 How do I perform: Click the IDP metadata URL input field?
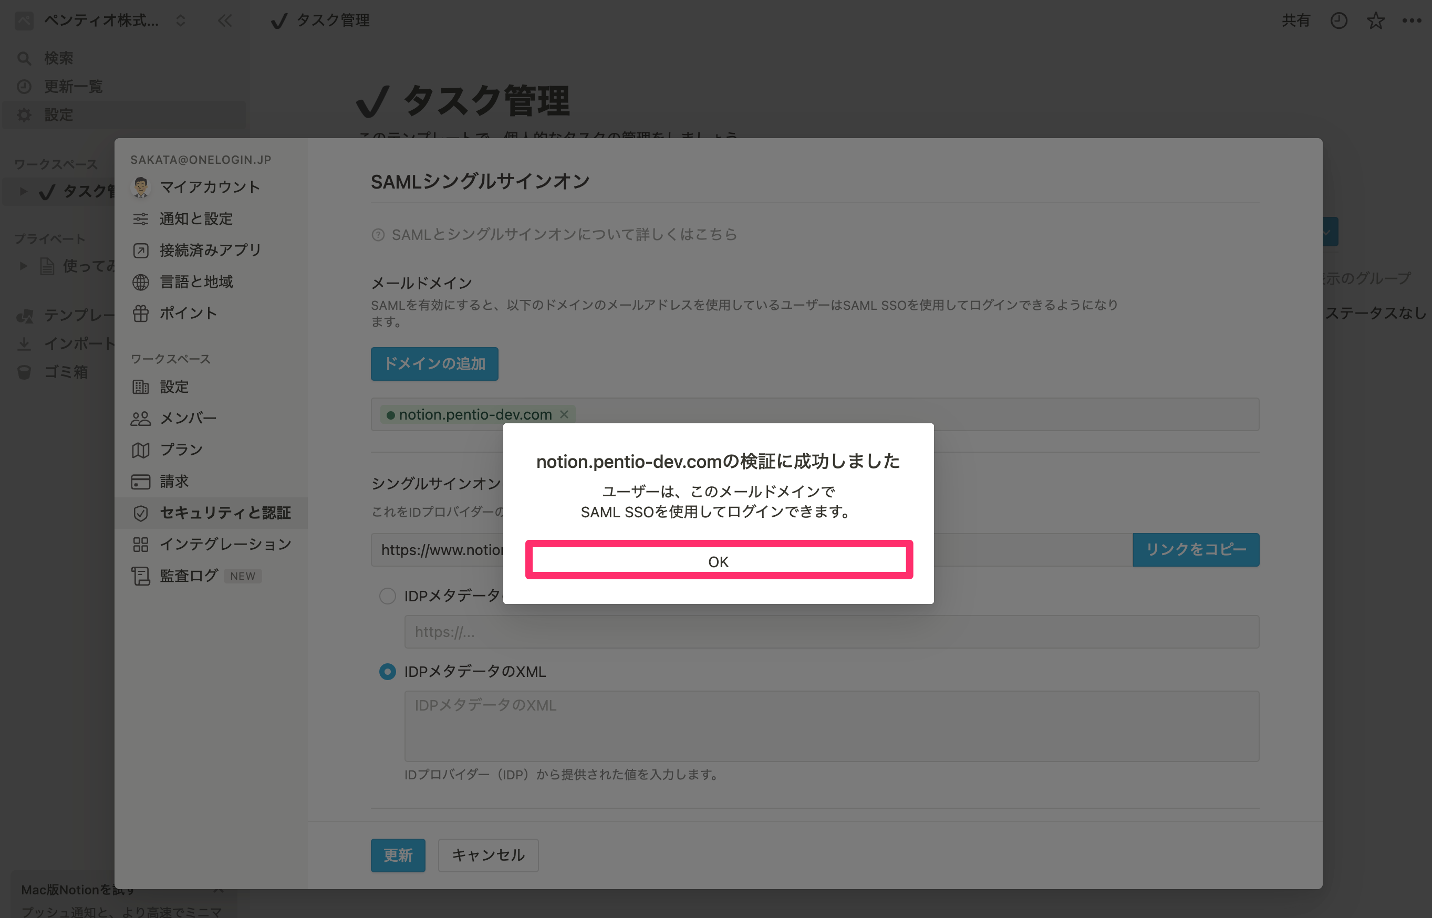pos(832,632)
